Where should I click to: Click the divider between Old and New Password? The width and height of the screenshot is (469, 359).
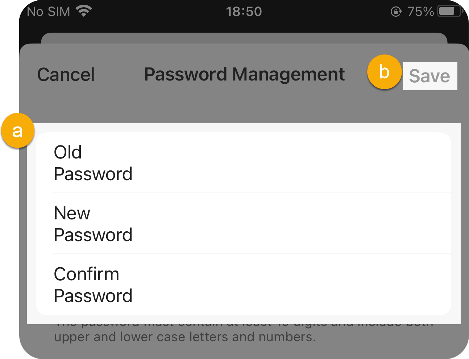(252, 193)
